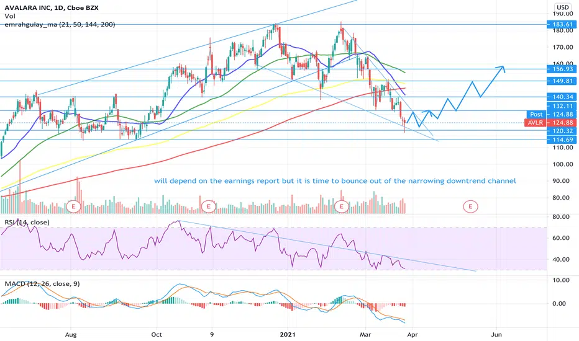This screenshot has height=341, width=579.
Task: Click the Apr label on time axis
Action: pyautogui.click(x=413, y=335)
